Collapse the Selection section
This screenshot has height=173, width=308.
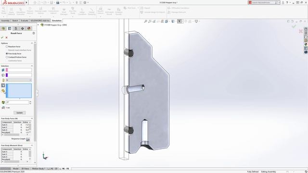click(32, 66)
